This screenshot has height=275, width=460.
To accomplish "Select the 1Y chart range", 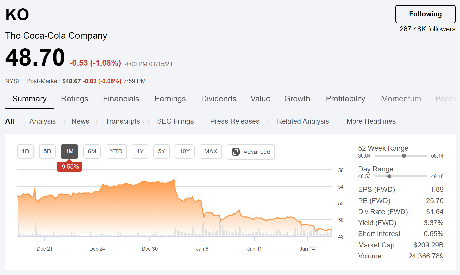I will pyautogui.click(x=140, y=151).
